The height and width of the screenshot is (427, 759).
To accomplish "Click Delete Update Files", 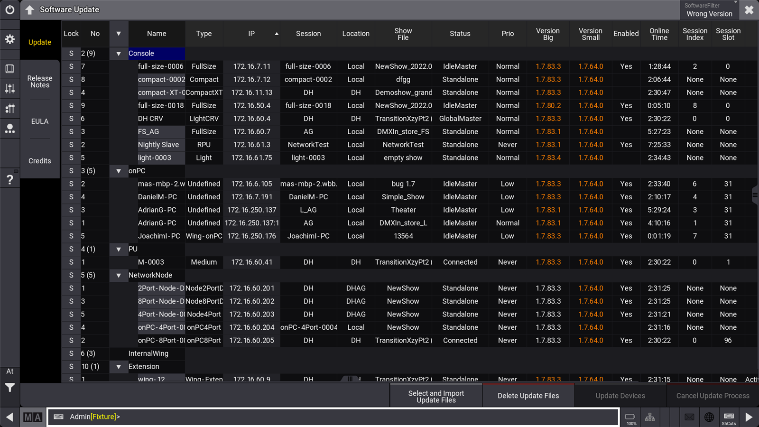I will (x=528, y=396).
